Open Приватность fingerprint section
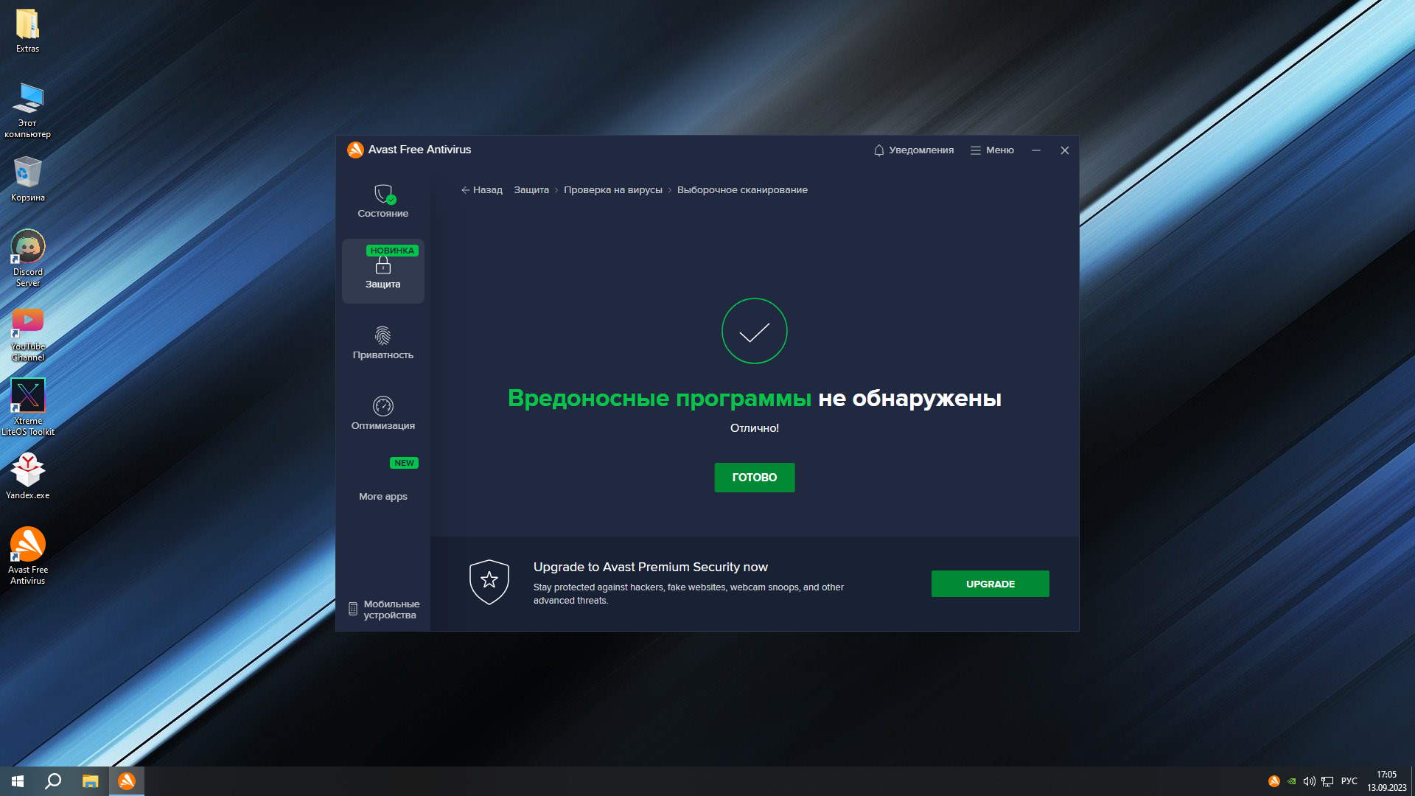The height and width of the screenshot is (796, 1415). tap(383, 336)
